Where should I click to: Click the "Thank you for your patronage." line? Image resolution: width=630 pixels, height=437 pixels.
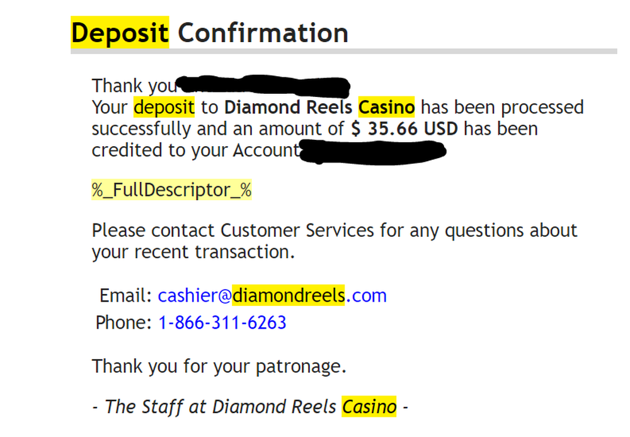[x=219, y=366]
